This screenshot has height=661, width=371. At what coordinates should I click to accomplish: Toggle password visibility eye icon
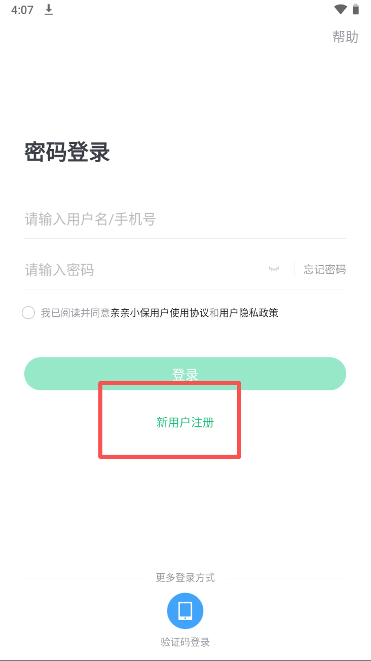pyautogui.click(x=274, y=269)
